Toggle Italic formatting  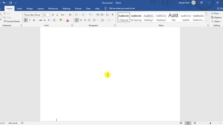click(30, 20)
